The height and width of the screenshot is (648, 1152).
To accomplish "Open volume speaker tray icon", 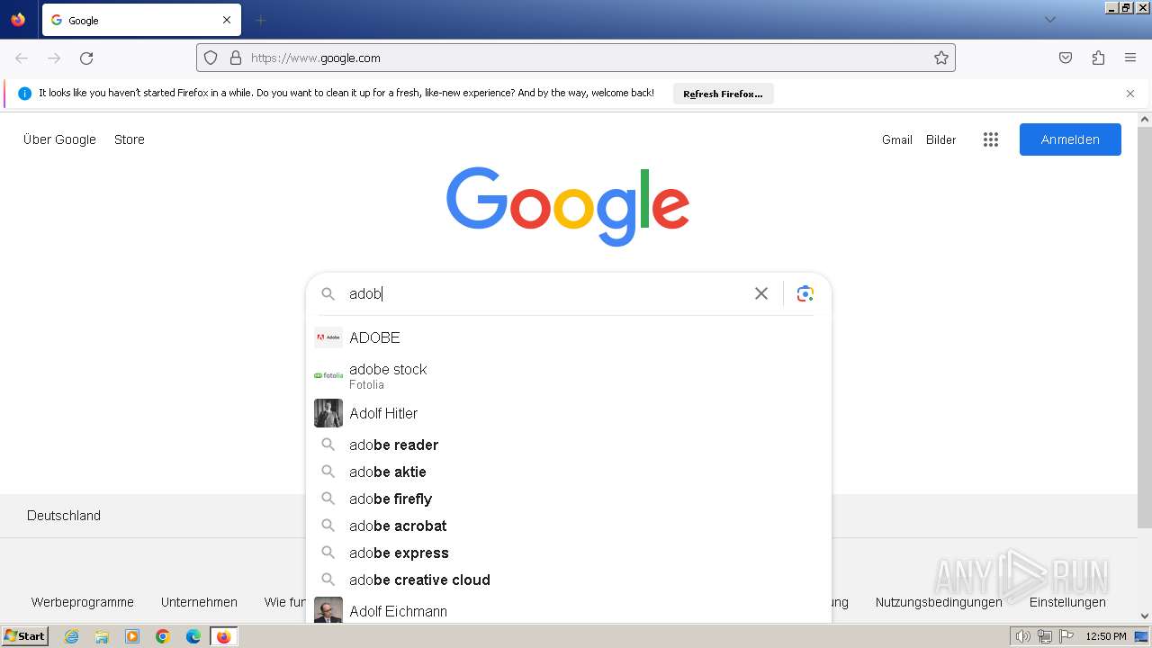I will tap(1022, 636).
